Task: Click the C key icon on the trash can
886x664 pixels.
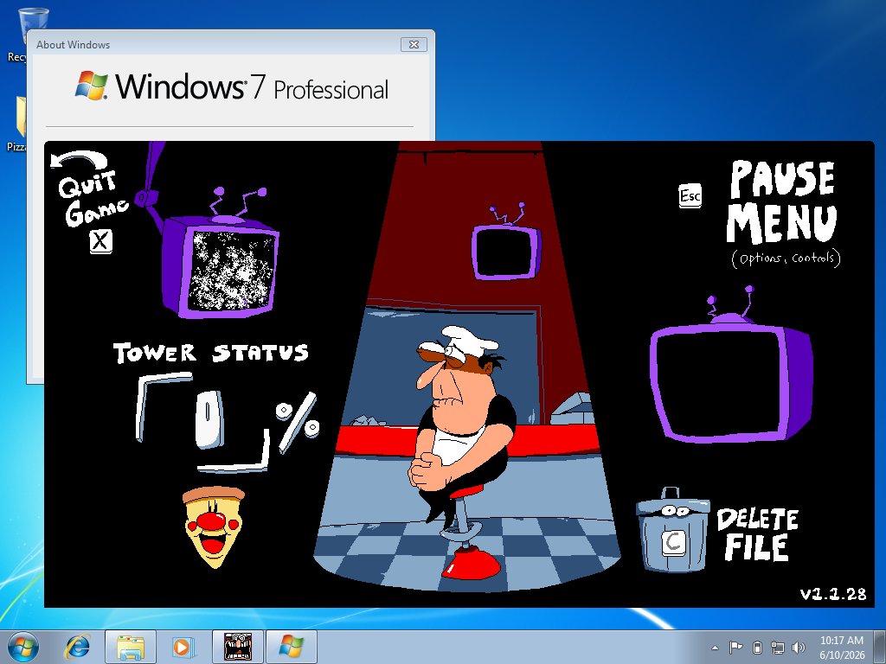Action: pos(673,542)
